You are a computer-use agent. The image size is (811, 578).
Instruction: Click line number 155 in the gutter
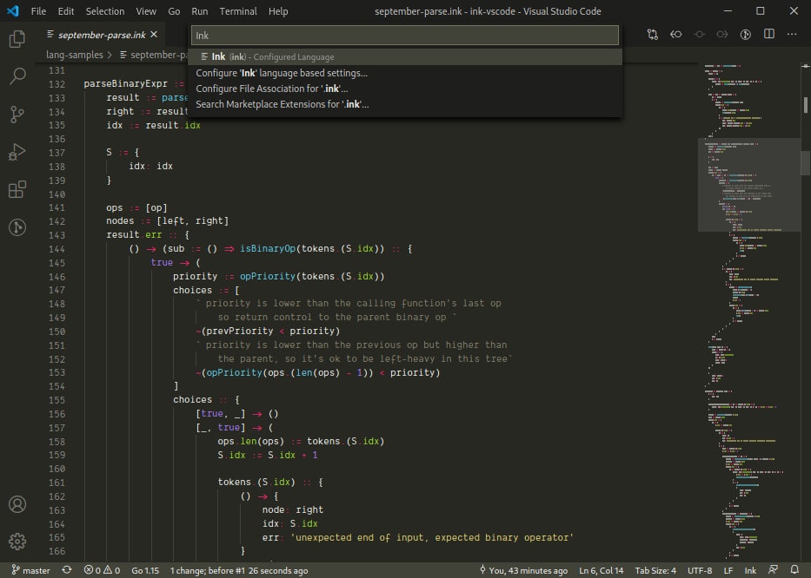click(57, 400)
